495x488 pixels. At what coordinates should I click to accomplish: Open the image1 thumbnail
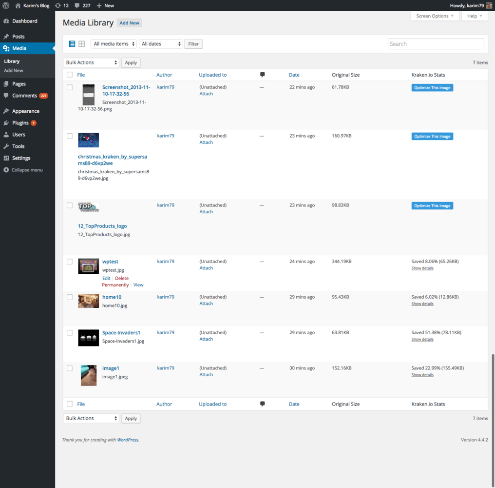[88, 375]
